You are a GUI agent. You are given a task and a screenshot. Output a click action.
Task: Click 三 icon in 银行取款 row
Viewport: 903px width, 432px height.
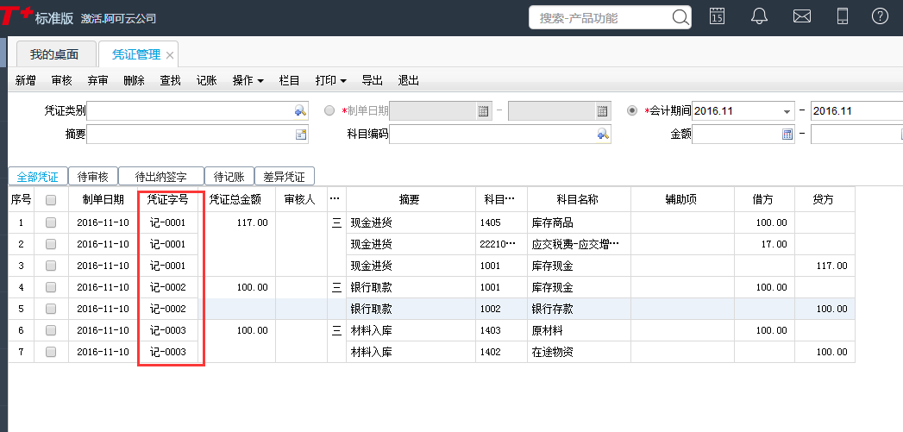(x=337, y=287)
